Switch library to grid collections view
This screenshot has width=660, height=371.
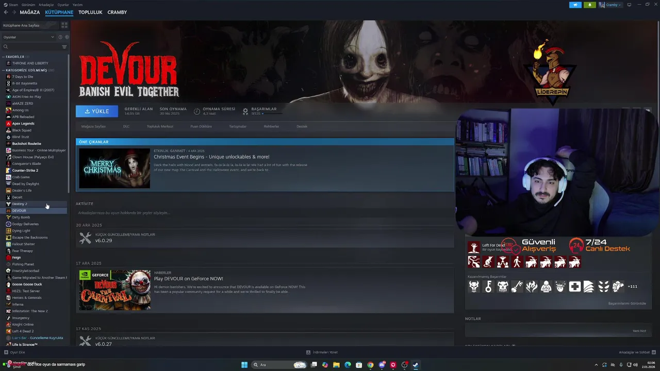click(x=64, y=25)
